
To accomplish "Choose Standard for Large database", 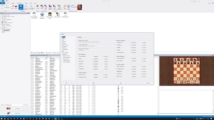I will pos(95,56).
